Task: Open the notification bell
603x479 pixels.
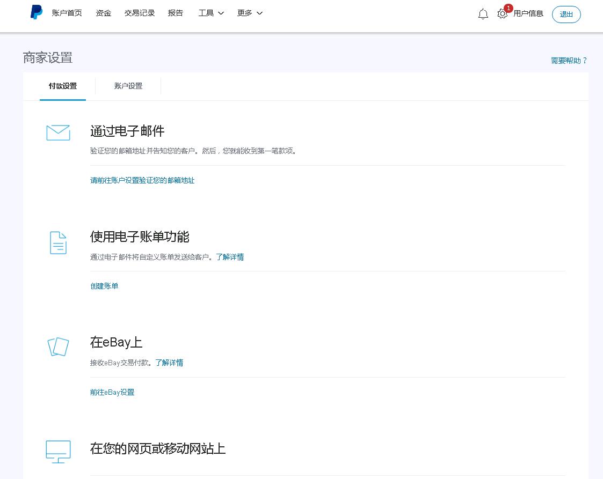Action: (x=483, y=14)
